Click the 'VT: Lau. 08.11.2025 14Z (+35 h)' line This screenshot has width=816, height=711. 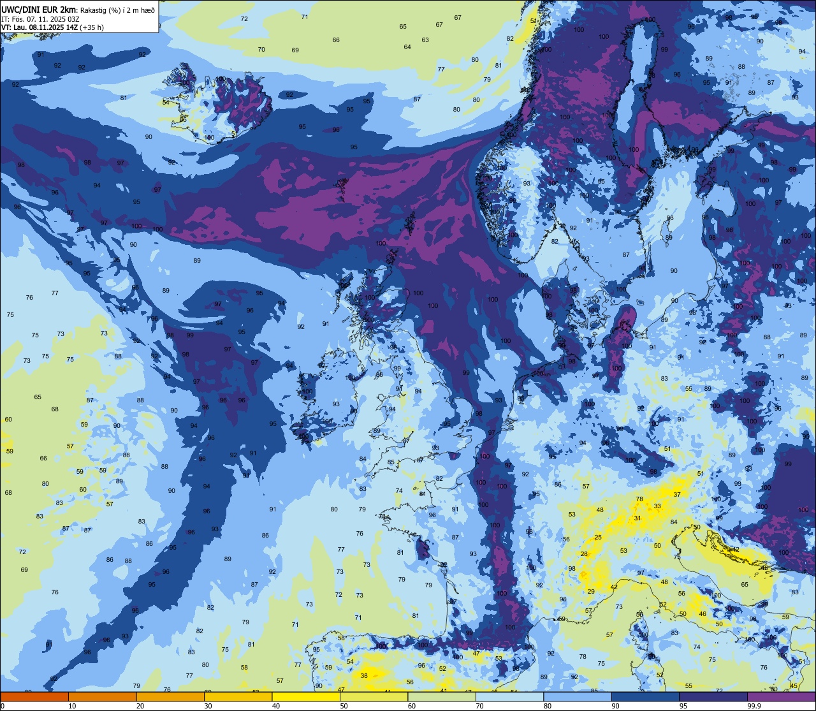tap(53, 27)
